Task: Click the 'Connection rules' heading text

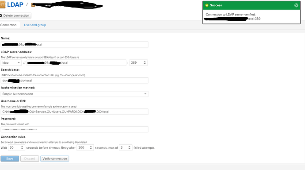Action: pos(13,137)
